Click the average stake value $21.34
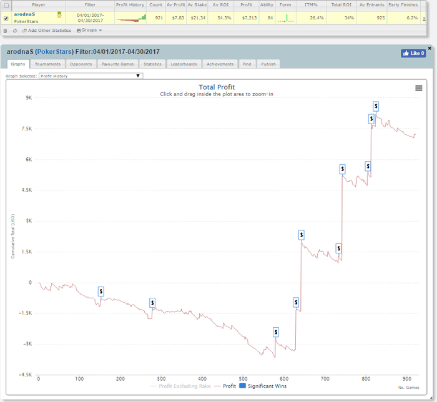This screenshot has height=402, width=437. point(198,18)
